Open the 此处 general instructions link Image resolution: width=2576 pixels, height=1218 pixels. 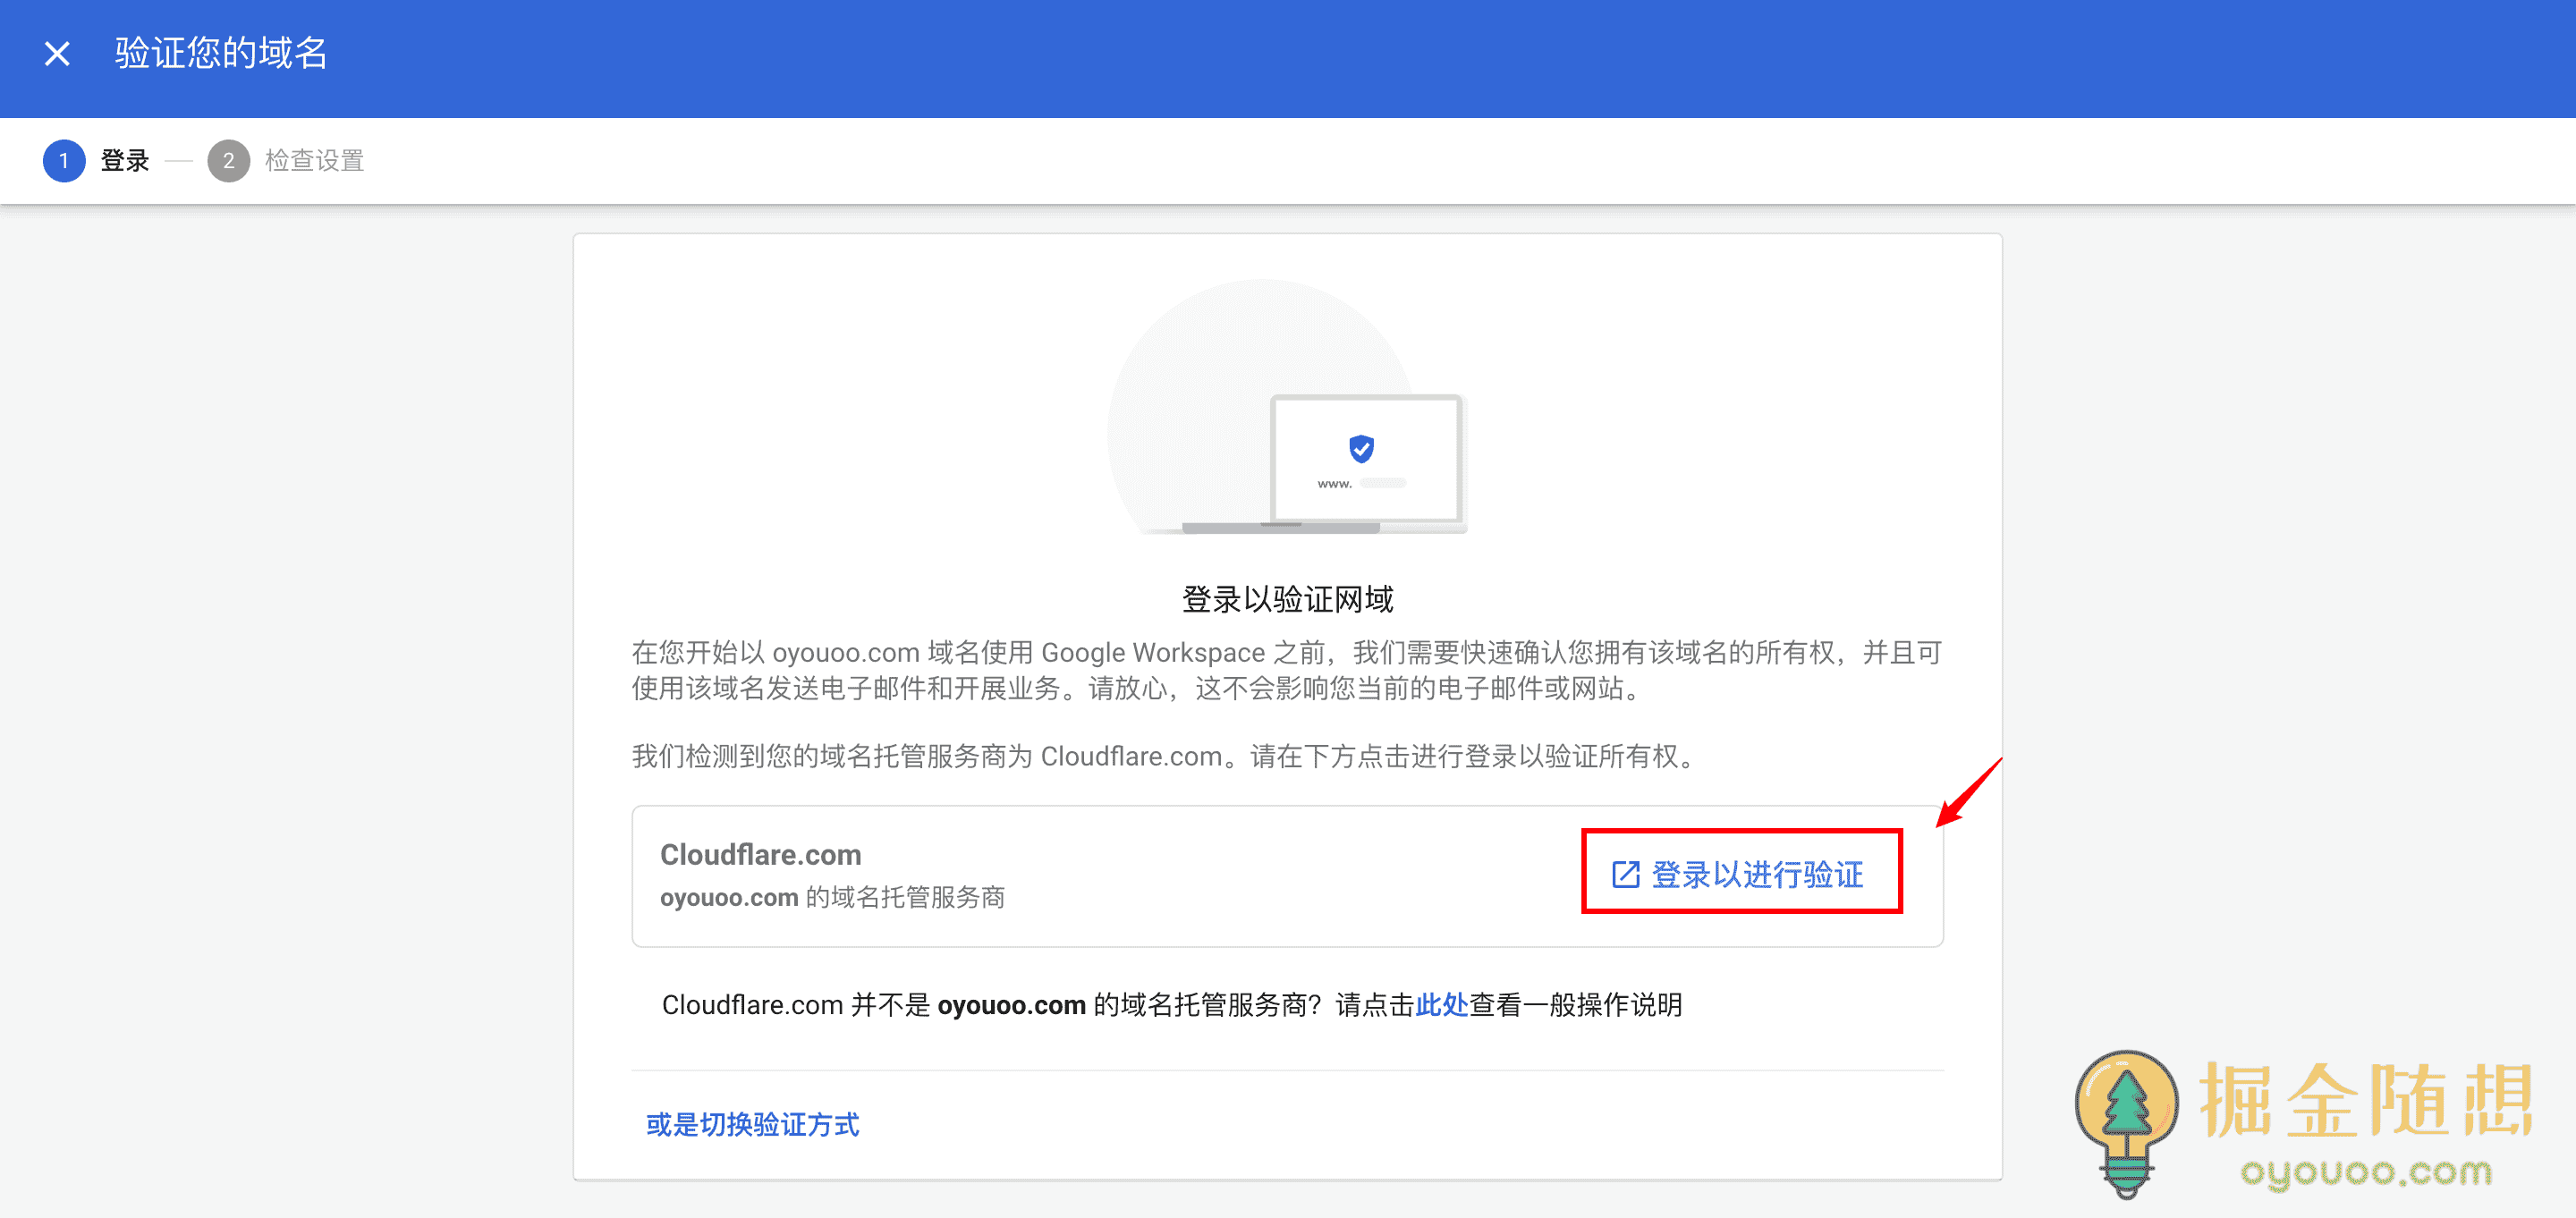click(1441, 1005)
